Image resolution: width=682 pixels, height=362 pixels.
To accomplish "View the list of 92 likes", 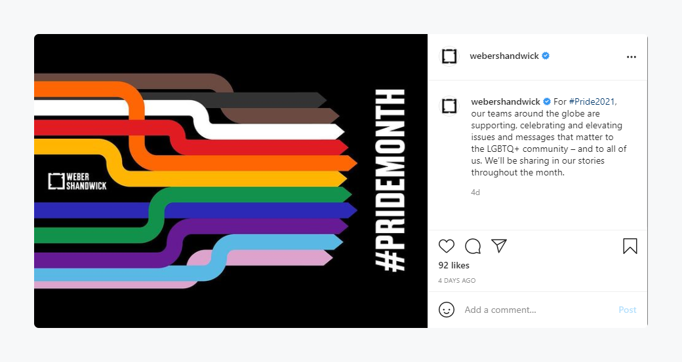I will pos(454,266).
